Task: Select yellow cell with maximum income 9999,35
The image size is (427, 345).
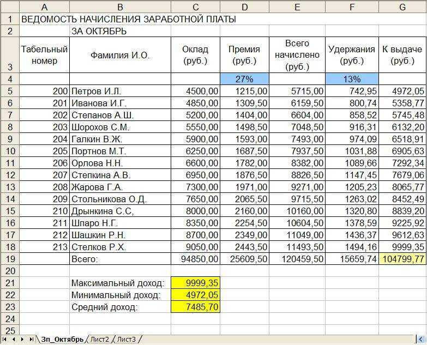Action: (x=196, y=283)
